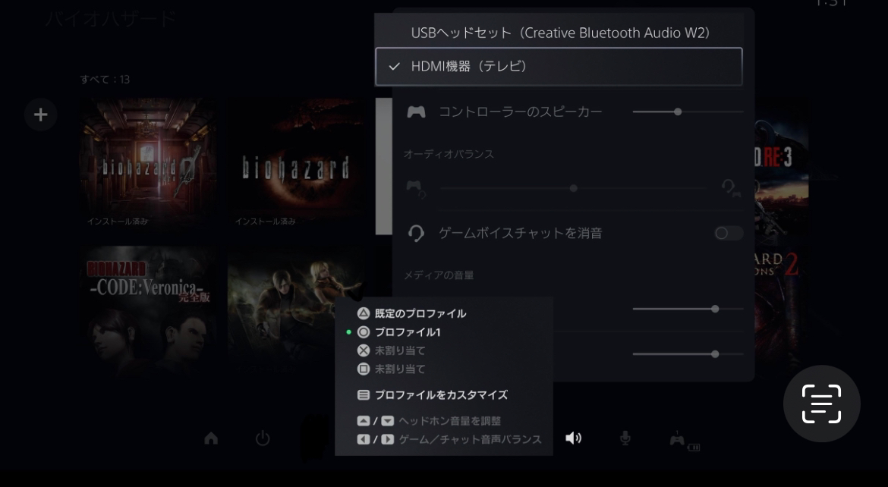Choose 既定のプロファイル profile entry
Viewport: 888px width, 487px height.
coord(420,313)
